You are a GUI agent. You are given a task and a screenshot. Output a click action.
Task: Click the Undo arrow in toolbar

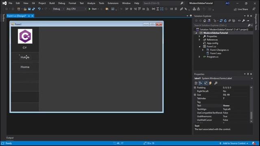tap(39, 9)
